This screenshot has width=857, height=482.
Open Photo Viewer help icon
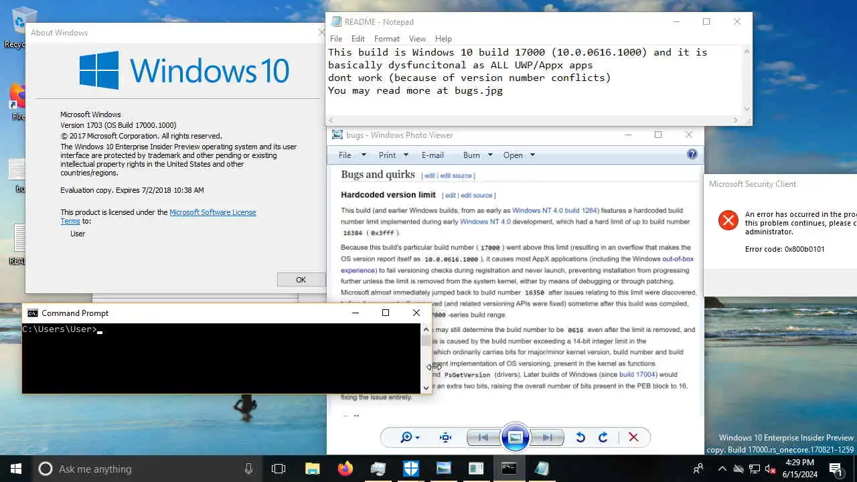tap(692, 154)
